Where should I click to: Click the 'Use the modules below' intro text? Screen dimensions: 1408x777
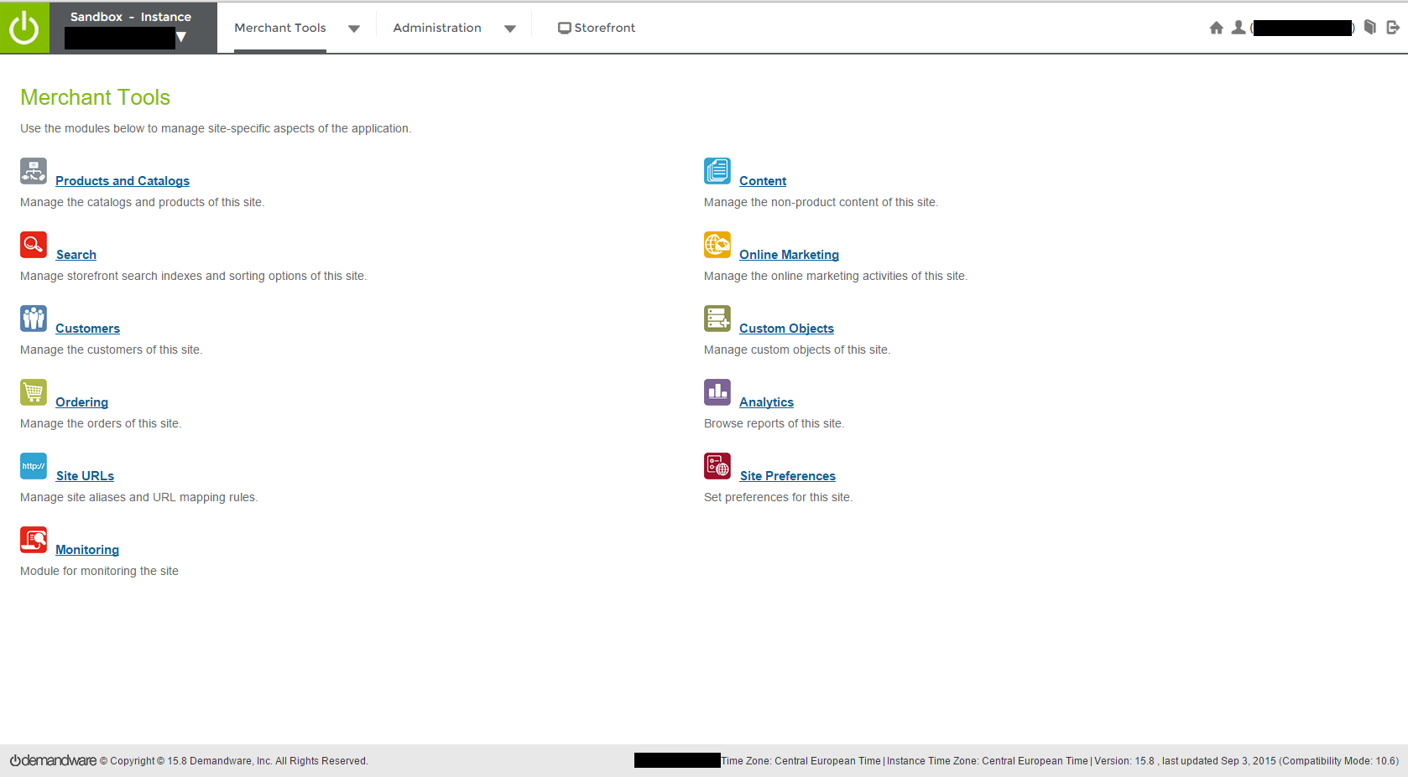point(216,128)
